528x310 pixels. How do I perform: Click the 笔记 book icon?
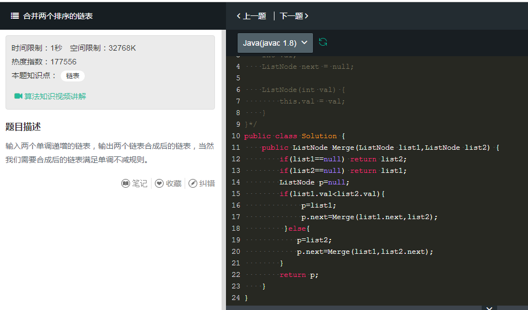(126, 183)
